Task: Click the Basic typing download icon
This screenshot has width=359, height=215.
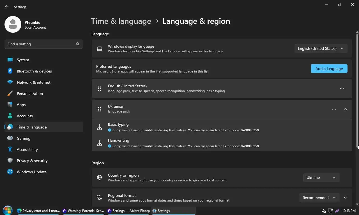Action: tap(99, 127)
